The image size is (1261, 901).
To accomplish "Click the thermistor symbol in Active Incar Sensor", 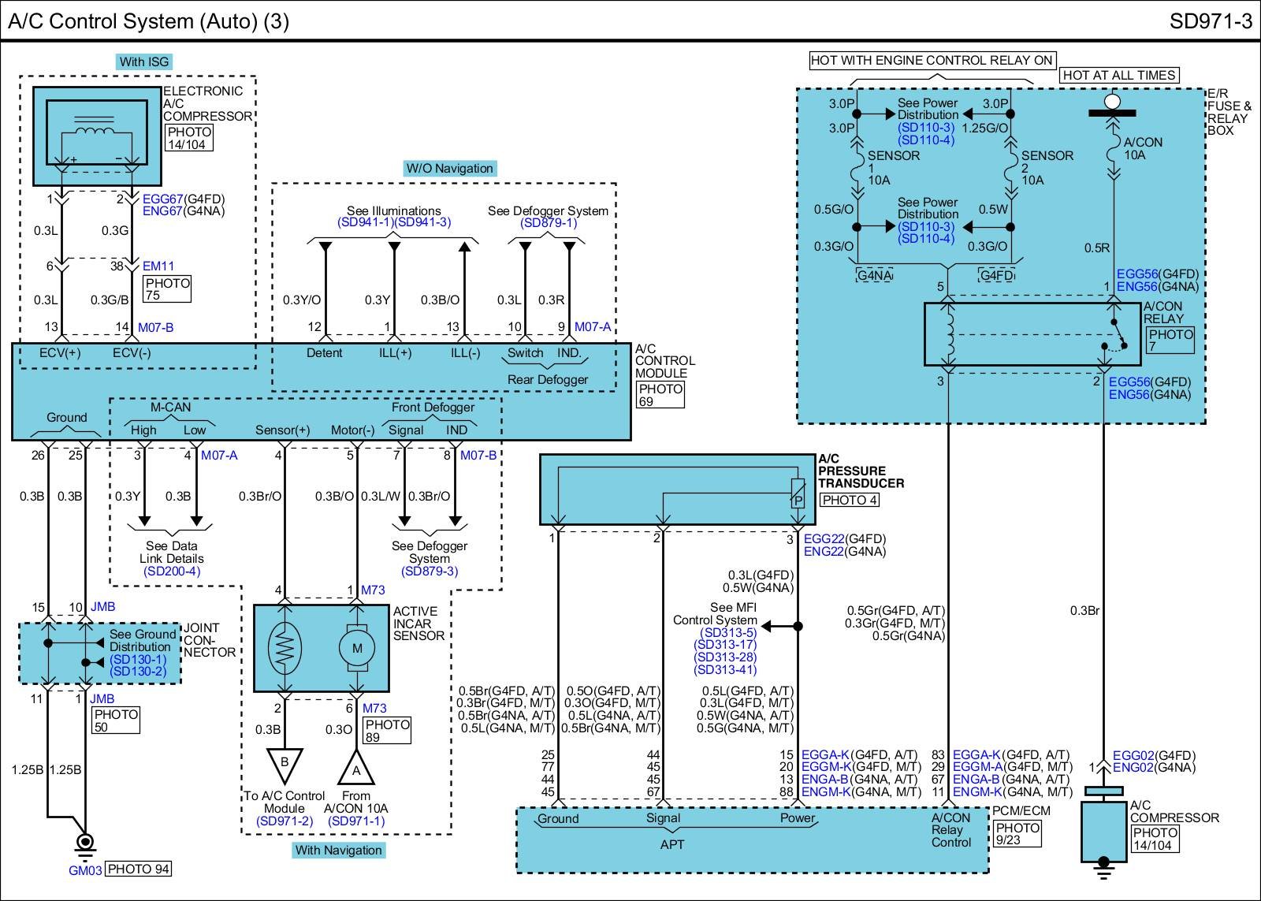I will [x=285, y=648].
